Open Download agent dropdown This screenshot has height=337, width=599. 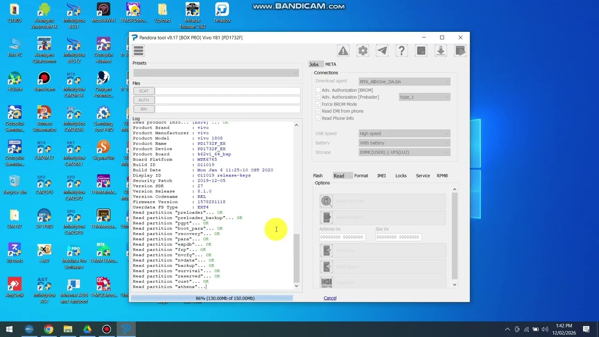pyautogui.click(x=404, y=81)
